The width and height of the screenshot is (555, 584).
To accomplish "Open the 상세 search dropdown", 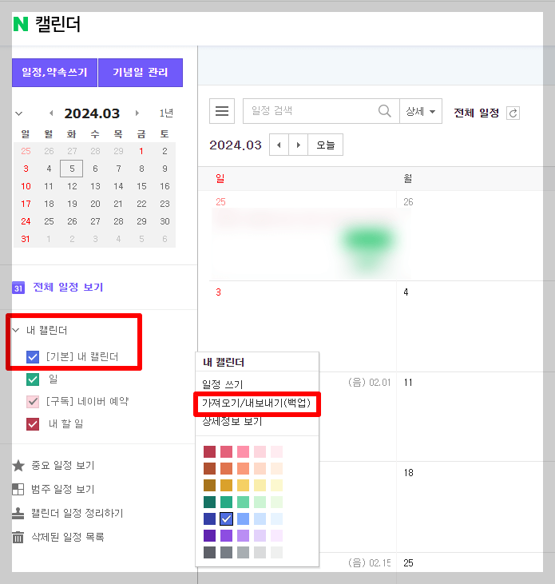I will pos(421,111).
